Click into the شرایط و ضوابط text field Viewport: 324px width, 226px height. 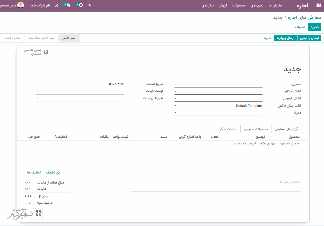pyautogui.click(x=216, y=182)
